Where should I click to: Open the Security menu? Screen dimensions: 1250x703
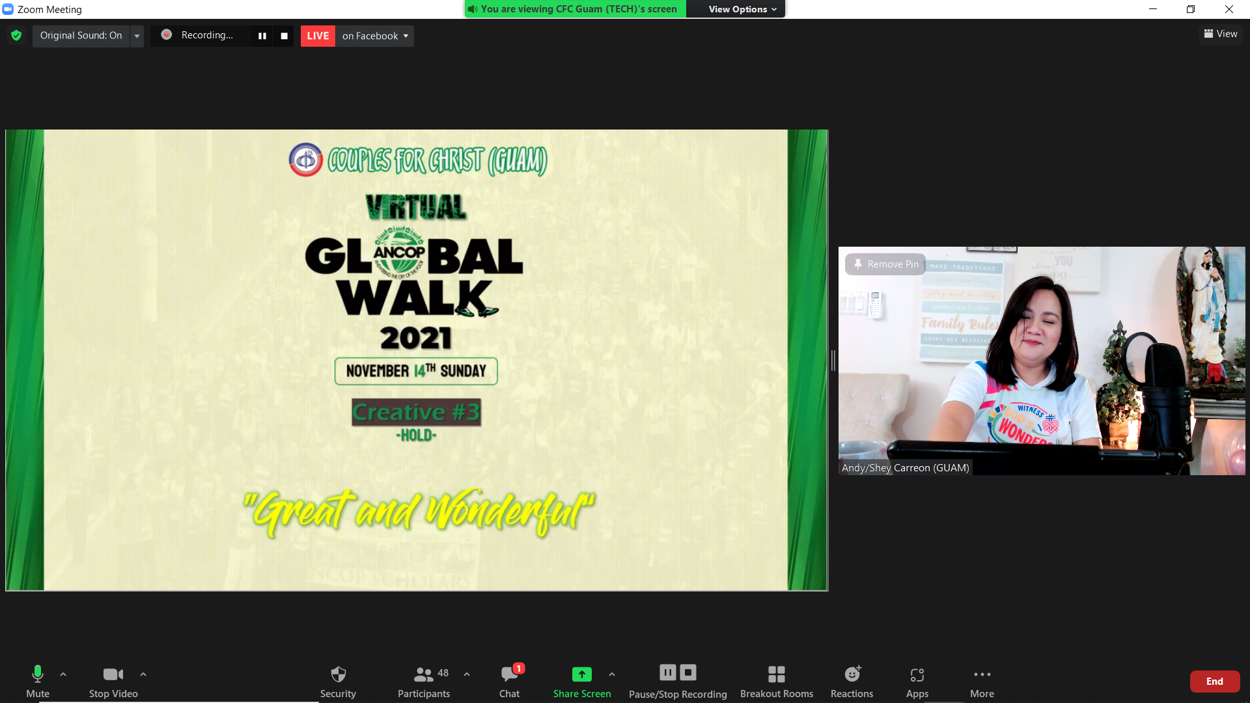coord(338,681)
